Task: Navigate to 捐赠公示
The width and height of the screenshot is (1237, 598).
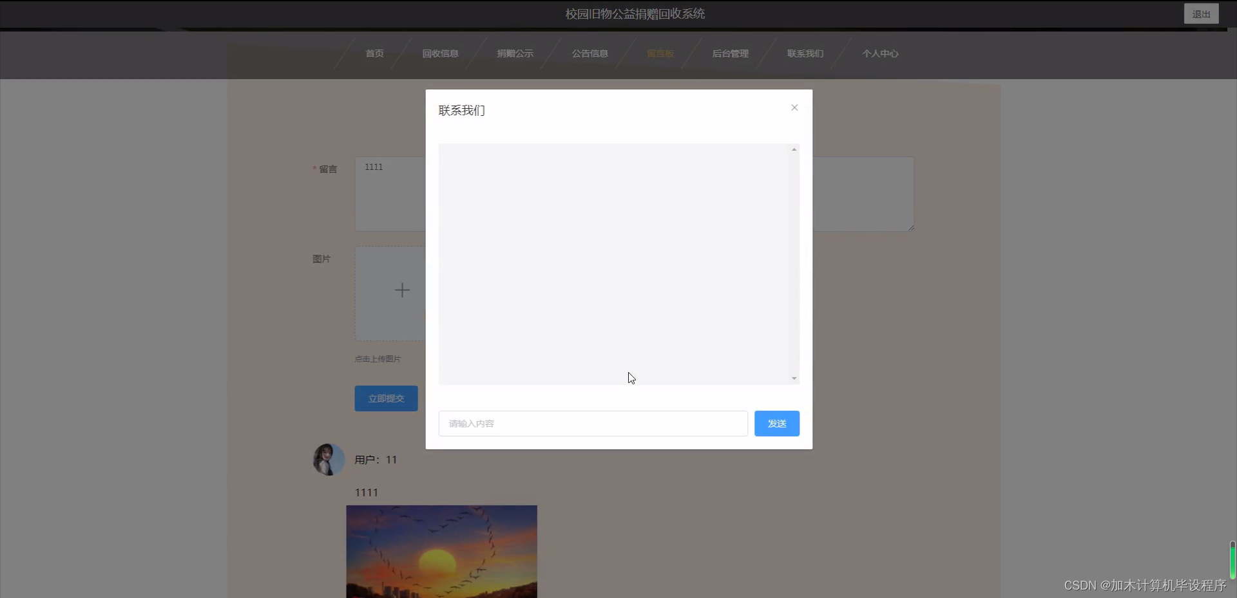Action: tap(515, 53)
